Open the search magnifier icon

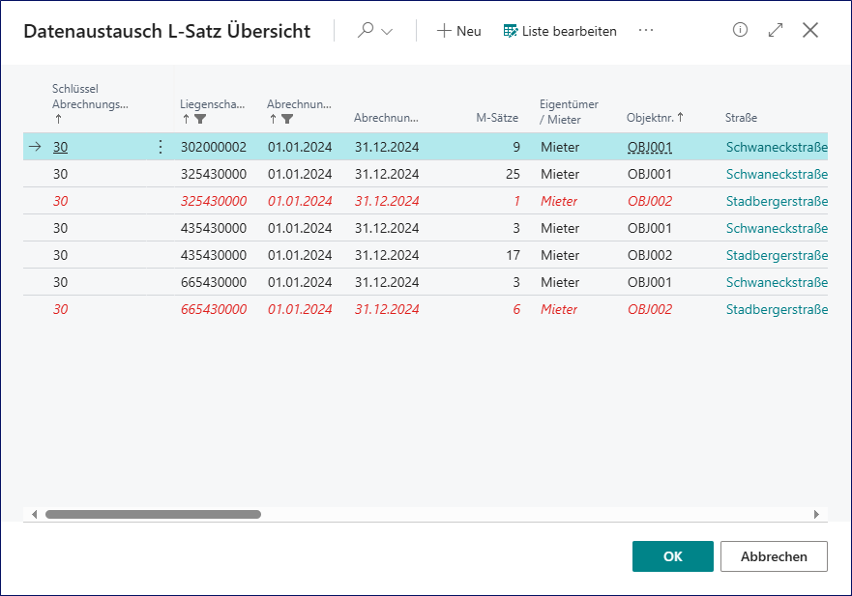click(366, 31)
